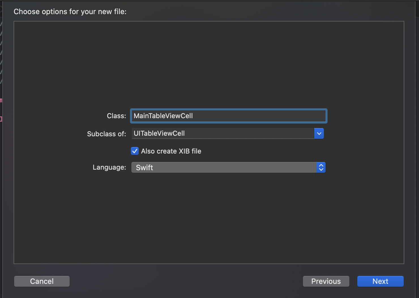Click the word Swift in Language selector
This screenshot has width=419, height=298.
tap(144, 168)
